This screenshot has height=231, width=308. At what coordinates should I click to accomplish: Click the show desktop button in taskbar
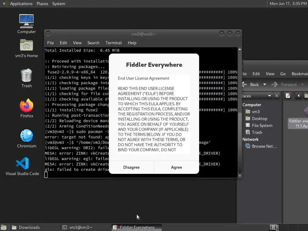click(4, 227)
